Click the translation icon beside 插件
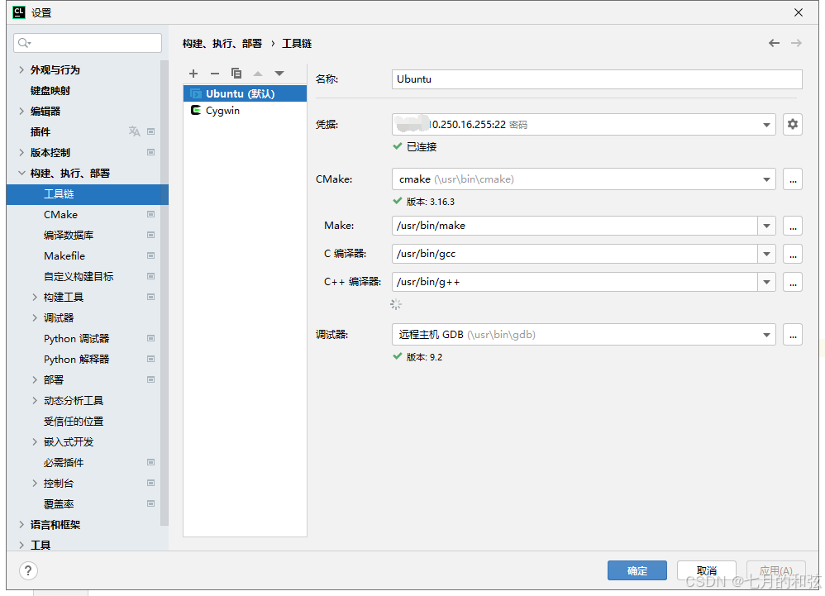This screenshot has width=825, height=596. pos(135,131)
